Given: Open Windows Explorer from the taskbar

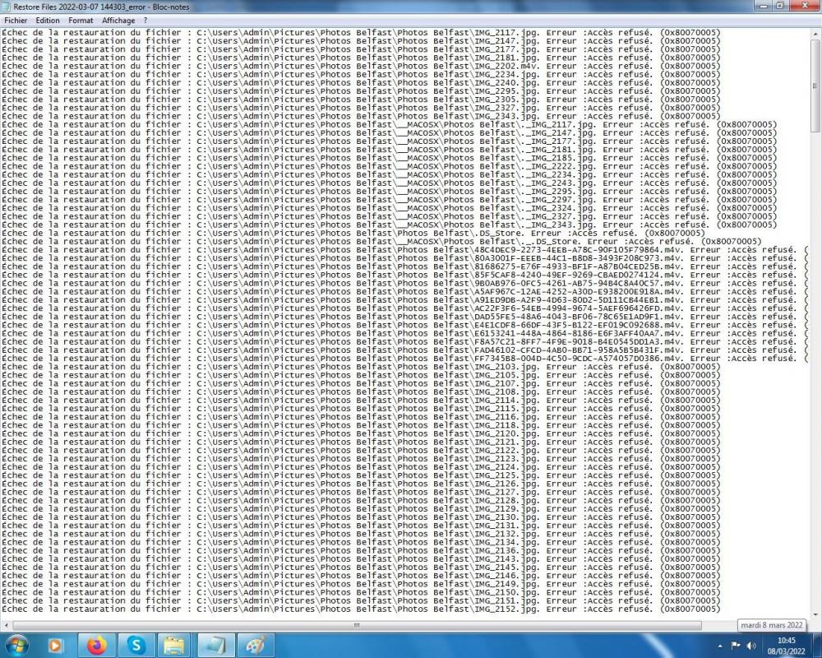Looking at the screenshot, I should [176, 645].
